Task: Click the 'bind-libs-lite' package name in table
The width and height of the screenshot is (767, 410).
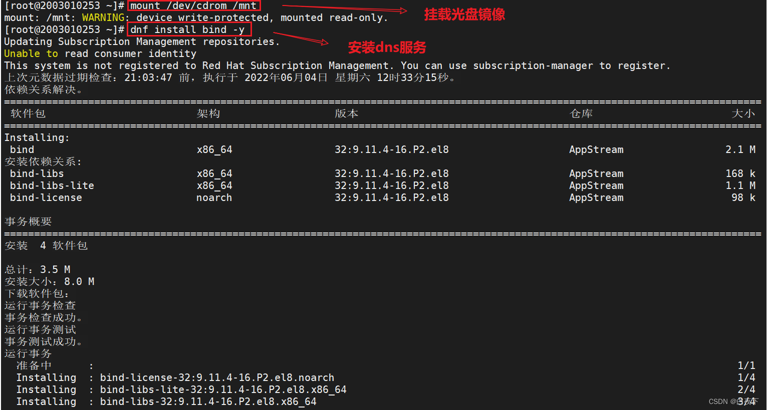Action: tap(52, 185)
